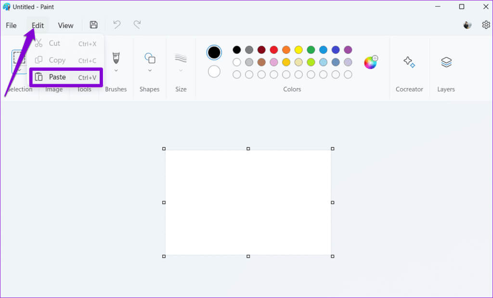Pick the purple palette color
Screen dimensions: 493x298
[x=348, y=50]
